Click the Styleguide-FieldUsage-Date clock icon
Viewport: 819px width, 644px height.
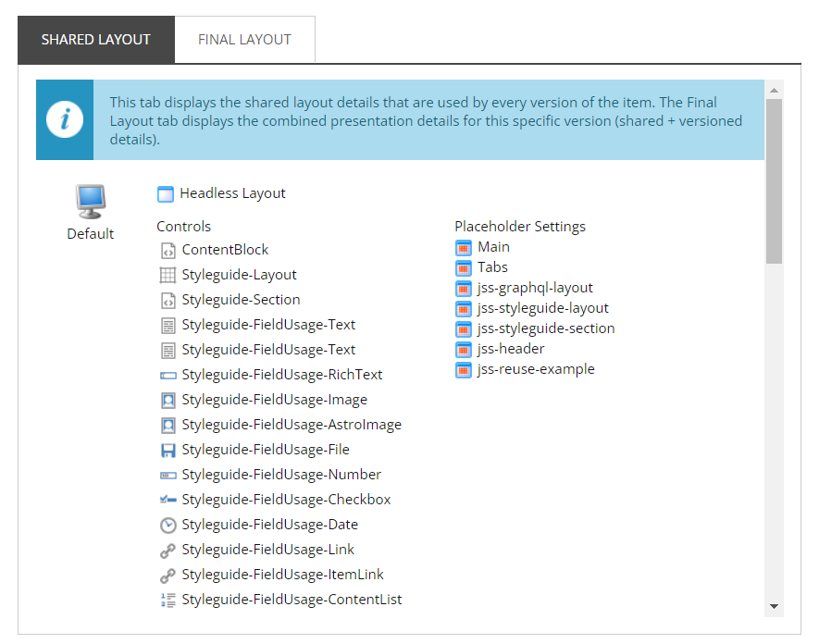click(x=168, y=525)
